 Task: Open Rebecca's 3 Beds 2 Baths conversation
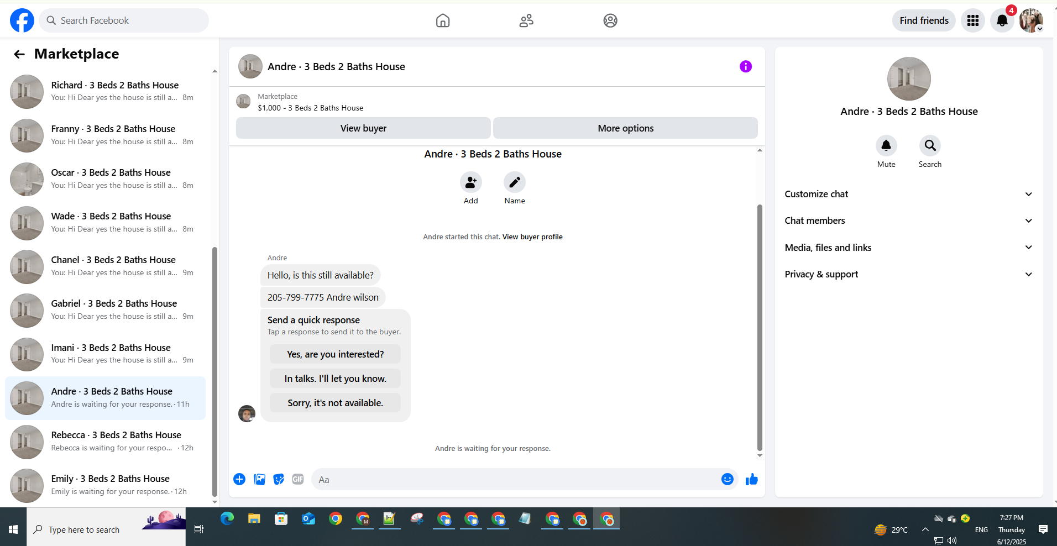click(x=105, y=442)
